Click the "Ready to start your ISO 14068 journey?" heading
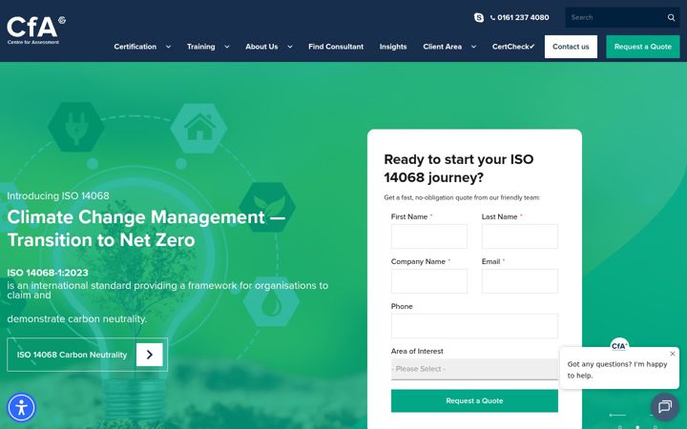The image size is (687, 429). click(x=459, y=168)
